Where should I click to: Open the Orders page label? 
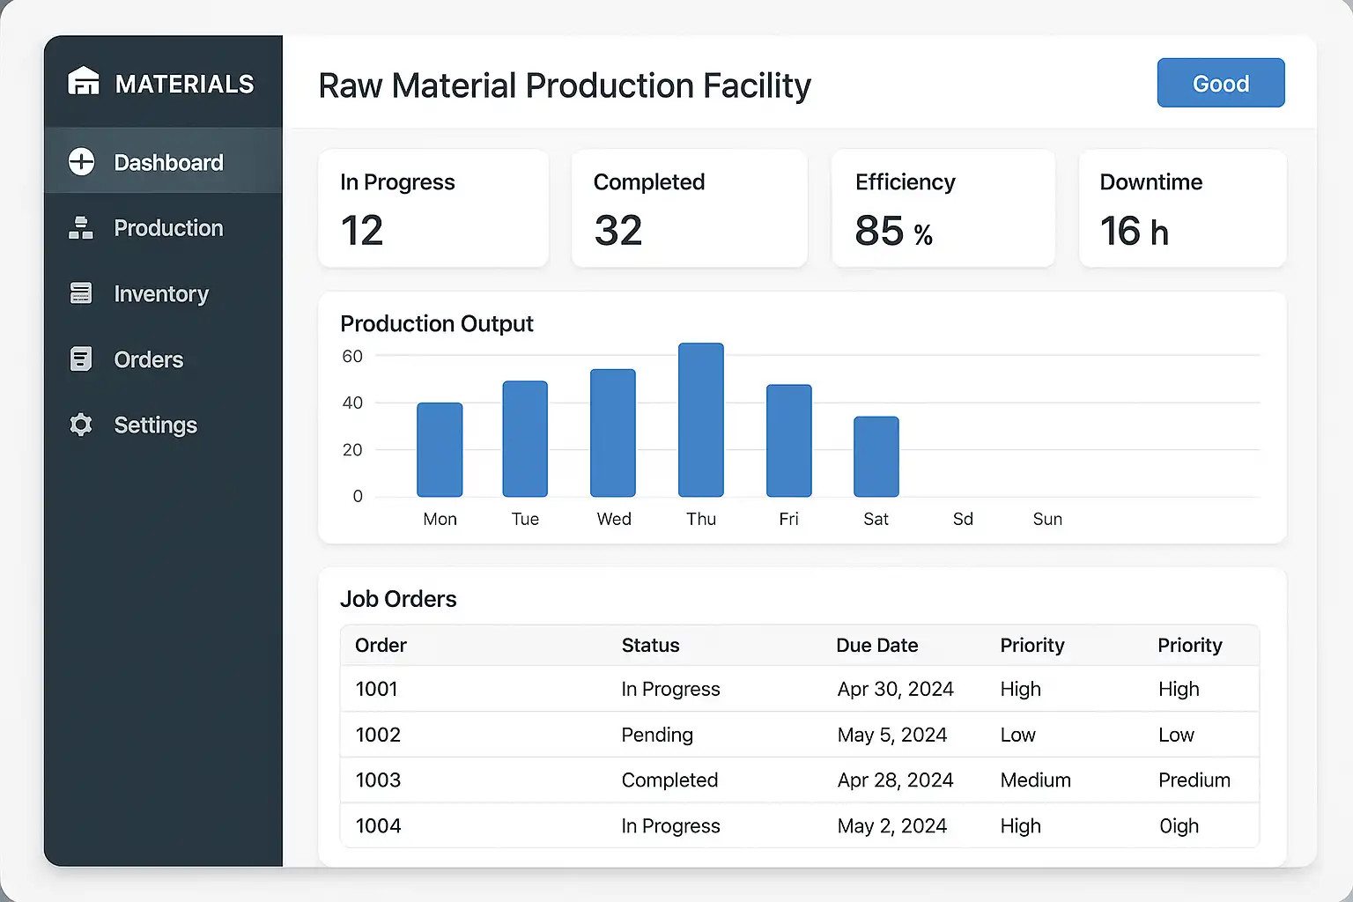[149, 359]
